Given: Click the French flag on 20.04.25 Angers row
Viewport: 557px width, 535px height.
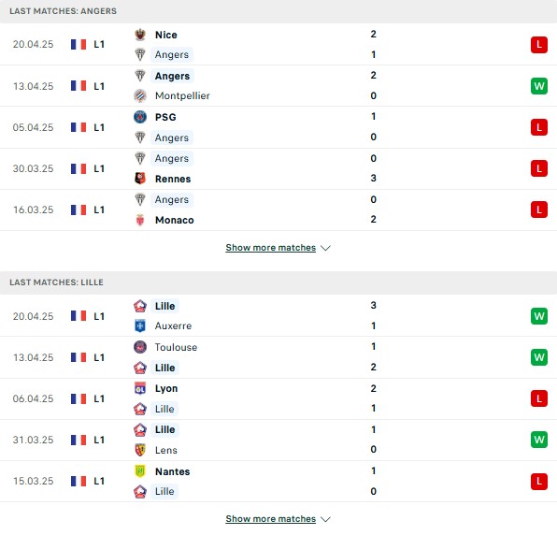Looking at the screenshot, I should click(79, 45).
